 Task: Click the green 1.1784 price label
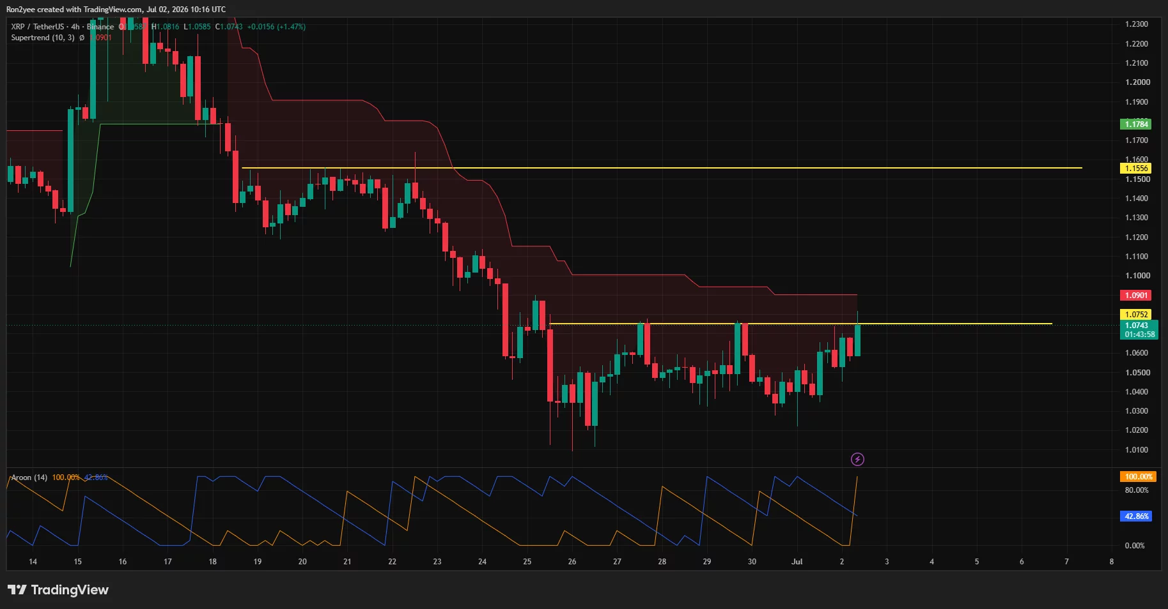click(1136, 124)
